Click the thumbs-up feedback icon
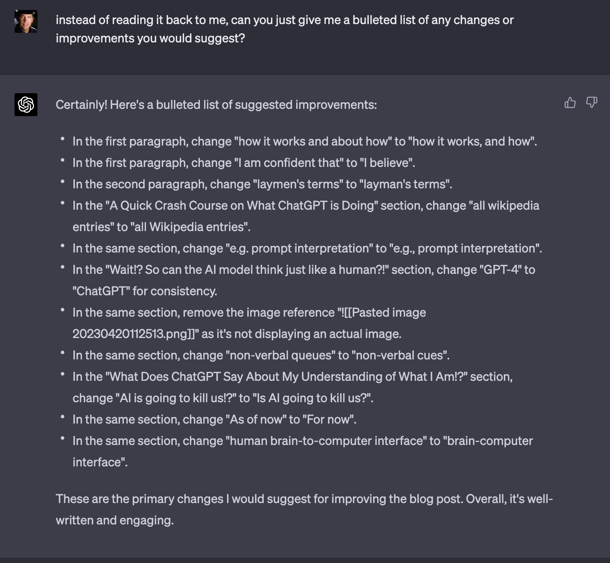This screenshot has height=563, width=610. 570,102
